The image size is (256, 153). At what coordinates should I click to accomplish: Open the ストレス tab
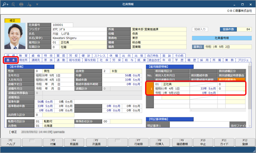point(100,56)
